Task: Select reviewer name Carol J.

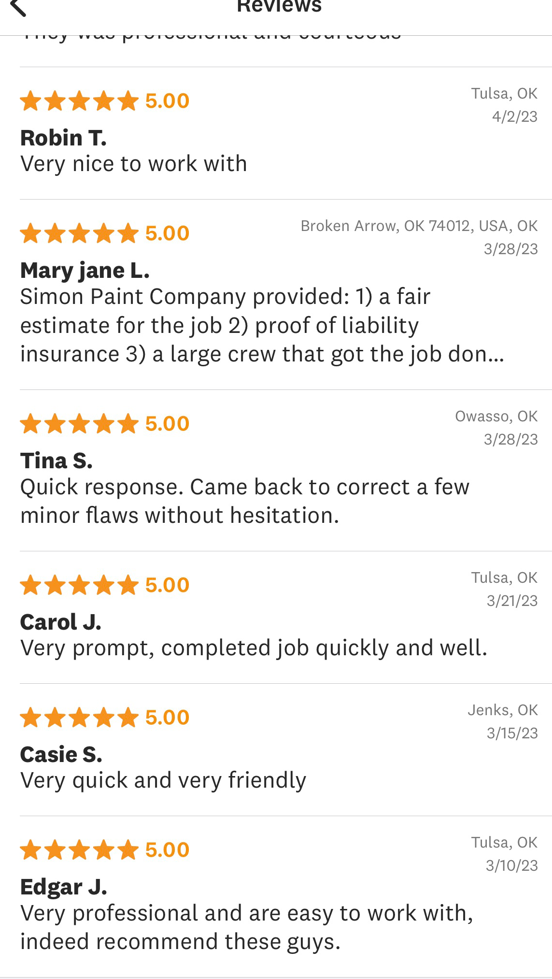Action: coord(61,622)
